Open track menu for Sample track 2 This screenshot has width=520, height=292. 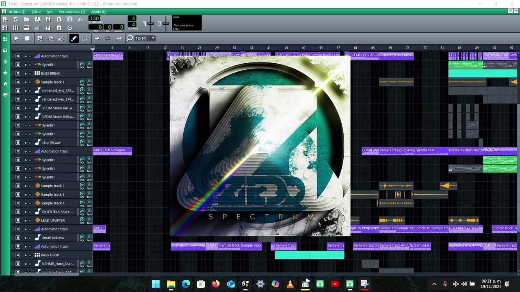tap(18, 186)
